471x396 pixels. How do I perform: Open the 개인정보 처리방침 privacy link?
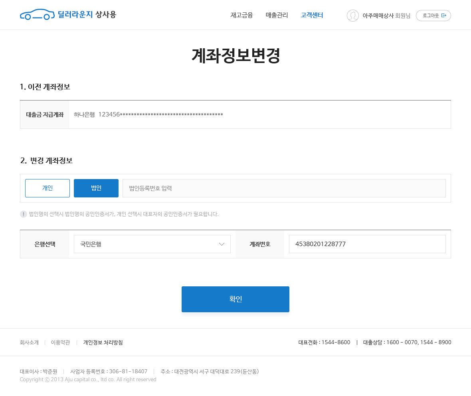pos(103,342)
